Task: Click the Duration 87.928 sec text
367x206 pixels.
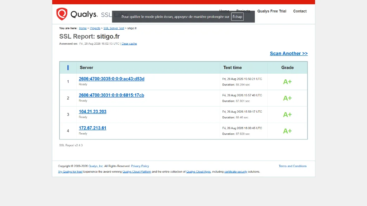Action: tap(236, 134)
